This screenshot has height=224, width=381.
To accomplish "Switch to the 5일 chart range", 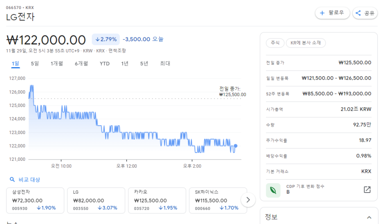I will coord(35,63).
